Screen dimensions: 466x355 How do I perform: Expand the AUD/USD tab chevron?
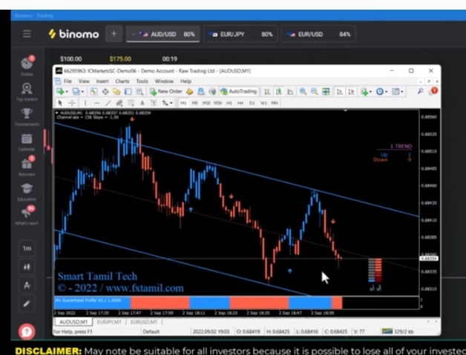(133, 34)
